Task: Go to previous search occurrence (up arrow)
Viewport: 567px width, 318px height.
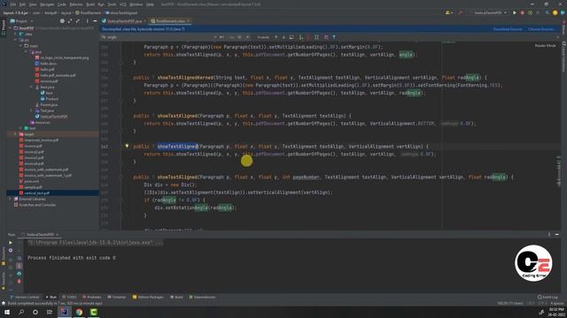Action: 276,37
